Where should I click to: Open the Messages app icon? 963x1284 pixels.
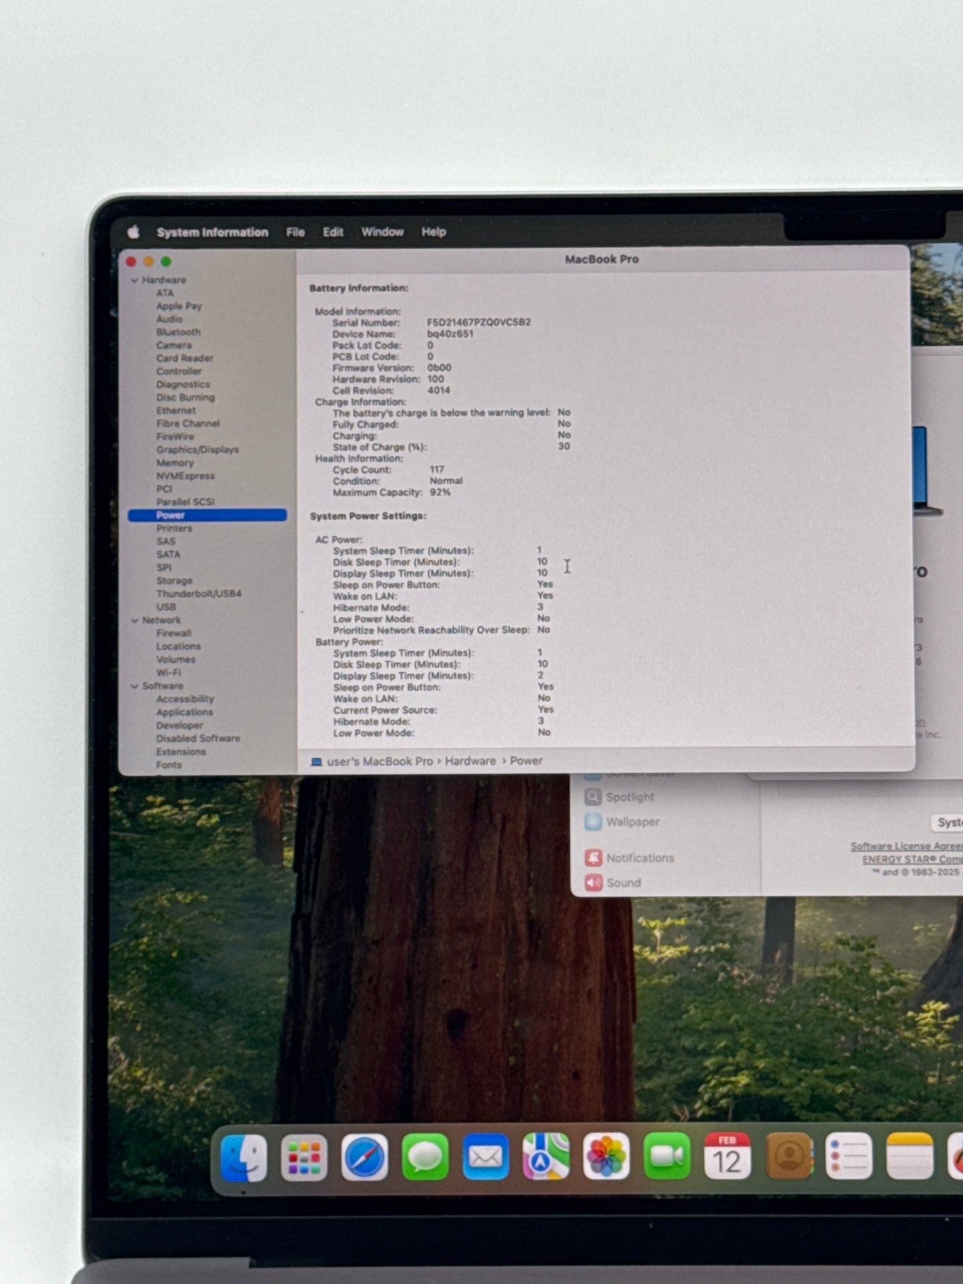click(x=425, y=1158)
